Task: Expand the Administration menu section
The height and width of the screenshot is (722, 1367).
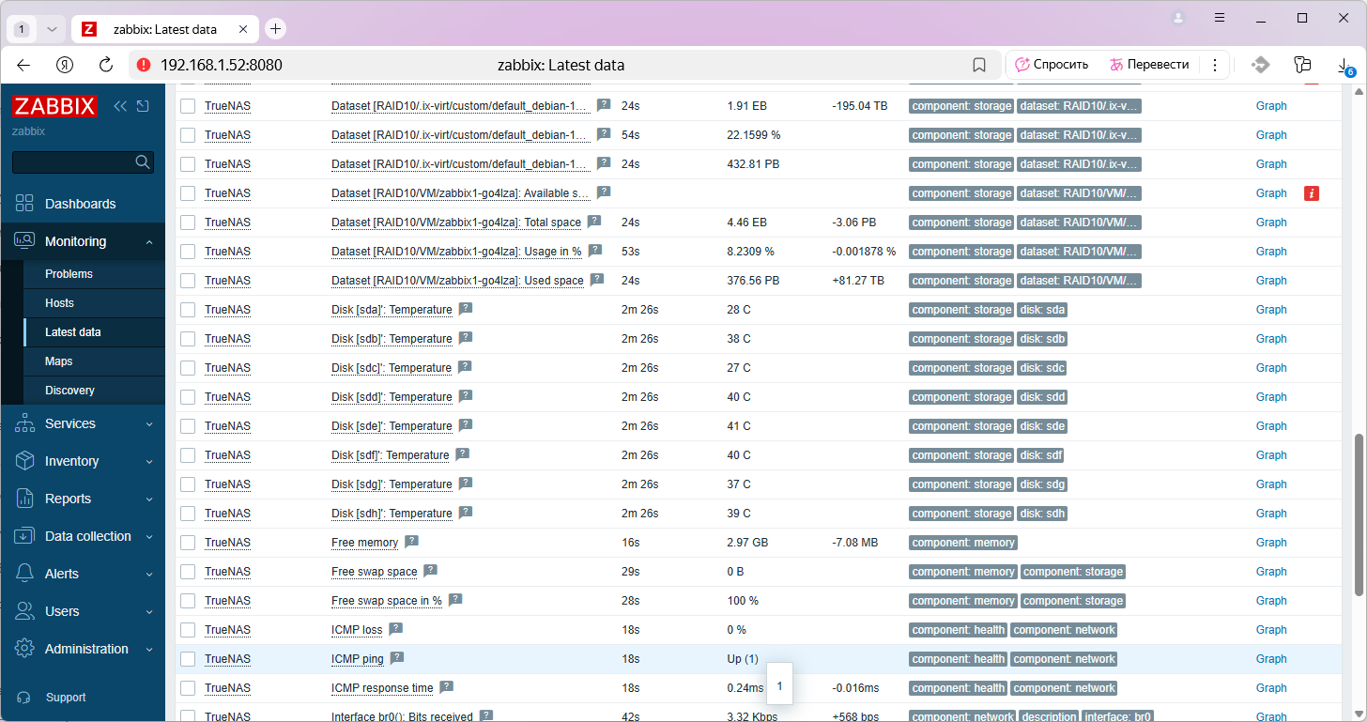Action: 83,649
